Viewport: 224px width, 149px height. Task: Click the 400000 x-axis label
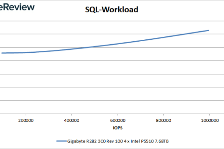click(72, 120)
